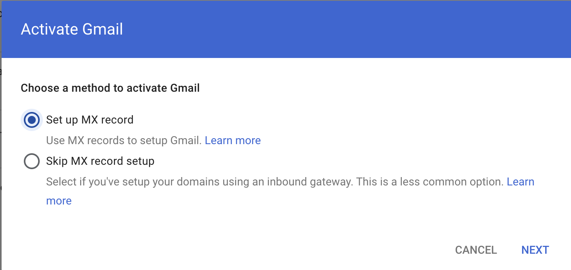Open Learn more link about inbound gateway option
Screen dimensions: 571x270
click(x=520, y=182)
